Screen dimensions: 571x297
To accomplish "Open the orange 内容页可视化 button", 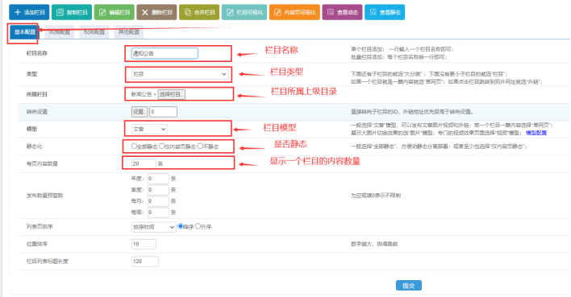I will click(294, 12).
